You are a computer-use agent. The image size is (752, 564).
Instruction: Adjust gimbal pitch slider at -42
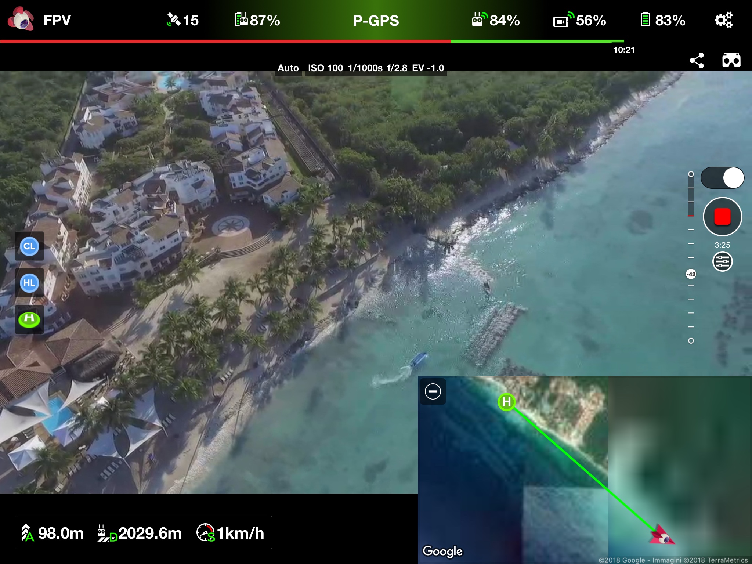(691, 274)
